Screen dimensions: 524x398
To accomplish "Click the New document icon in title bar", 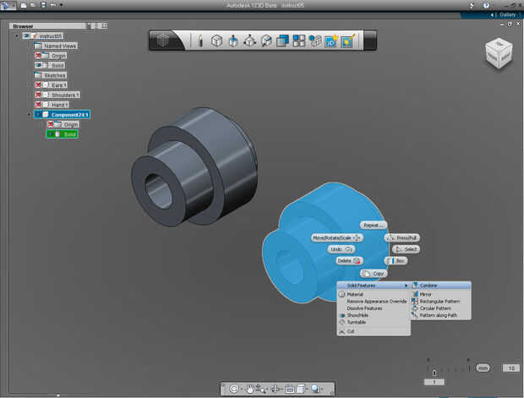I will coord(24,5).
